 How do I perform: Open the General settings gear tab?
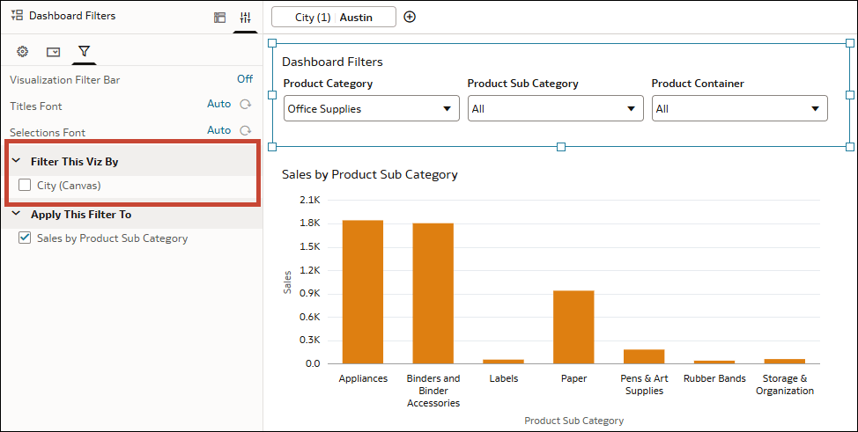(x=23, y=52)
